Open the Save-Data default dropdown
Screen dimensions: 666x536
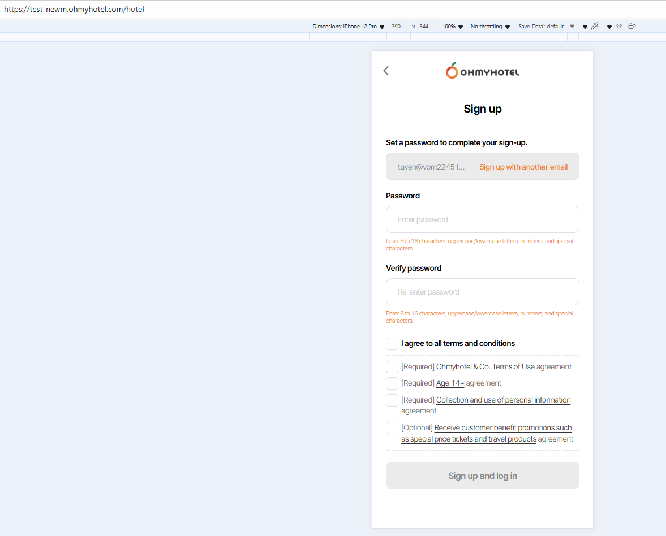coord(546,27)
